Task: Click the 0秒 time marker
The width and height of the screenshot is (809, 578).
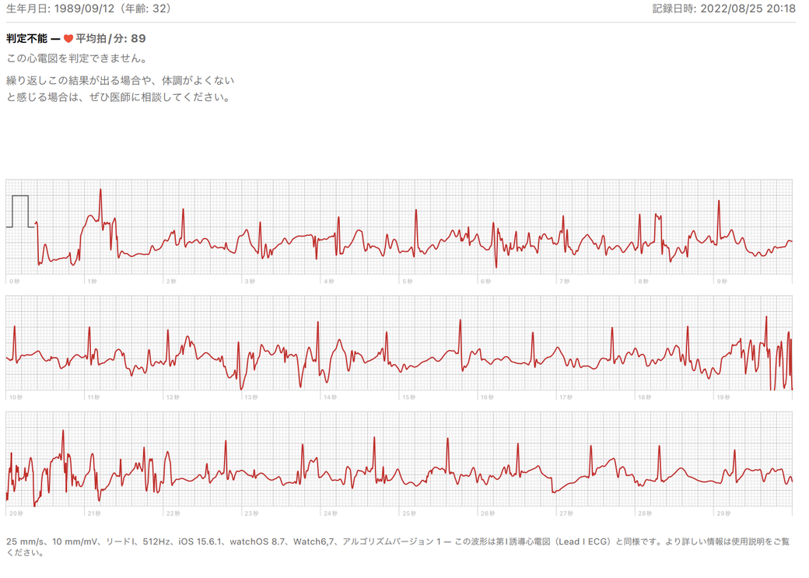Action: point(13,281)
